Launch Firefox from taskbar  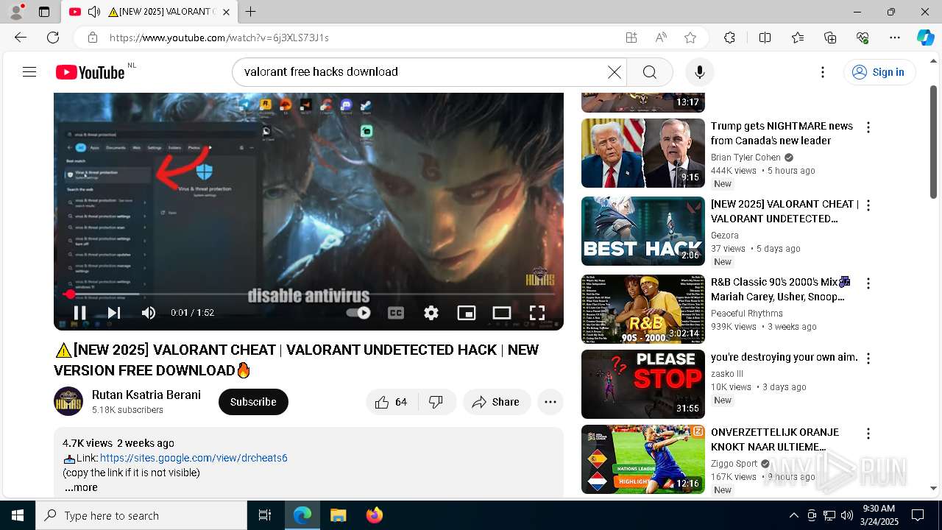point(375,515)
